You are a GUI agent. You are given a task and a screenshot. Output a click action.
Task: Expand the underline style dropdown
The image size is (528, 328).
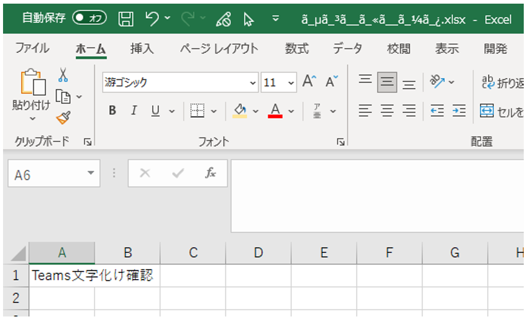[x=172, y=111]
